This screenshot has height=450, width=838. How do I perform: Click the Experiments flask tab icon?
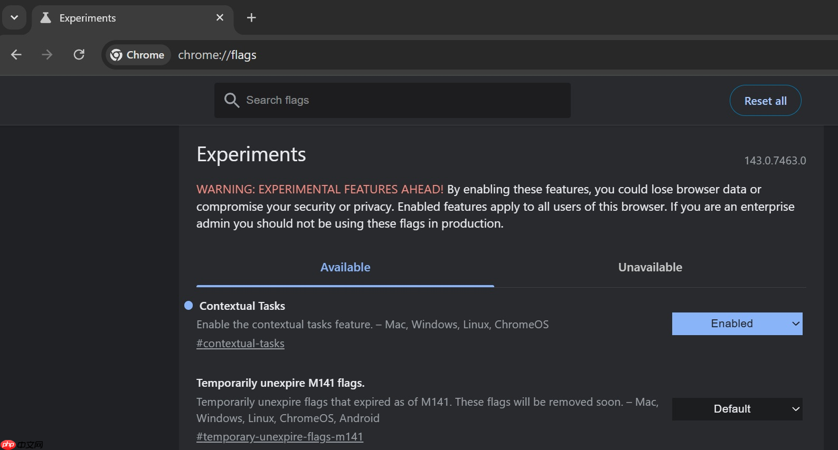(x=46, y=18)
